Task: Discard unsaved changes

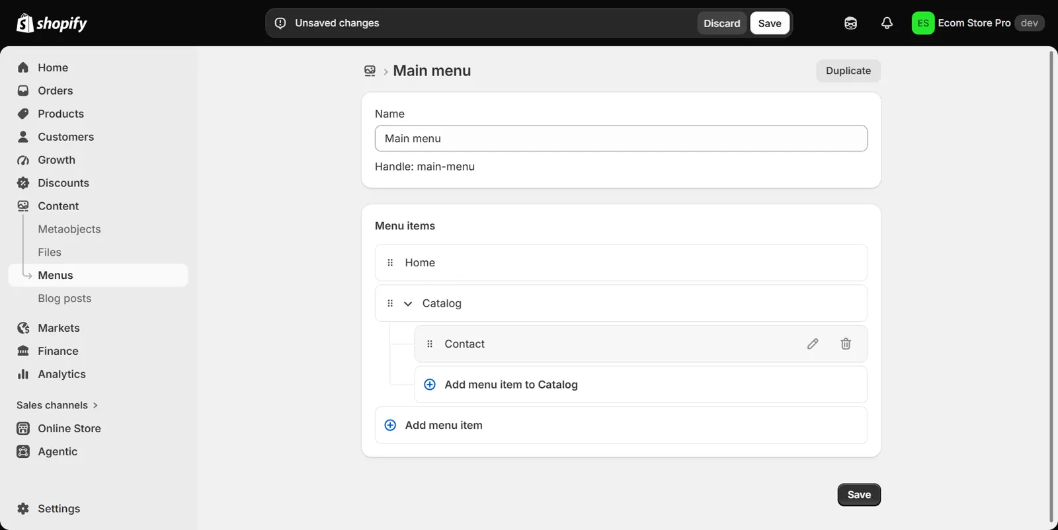Action: (721, 23)
